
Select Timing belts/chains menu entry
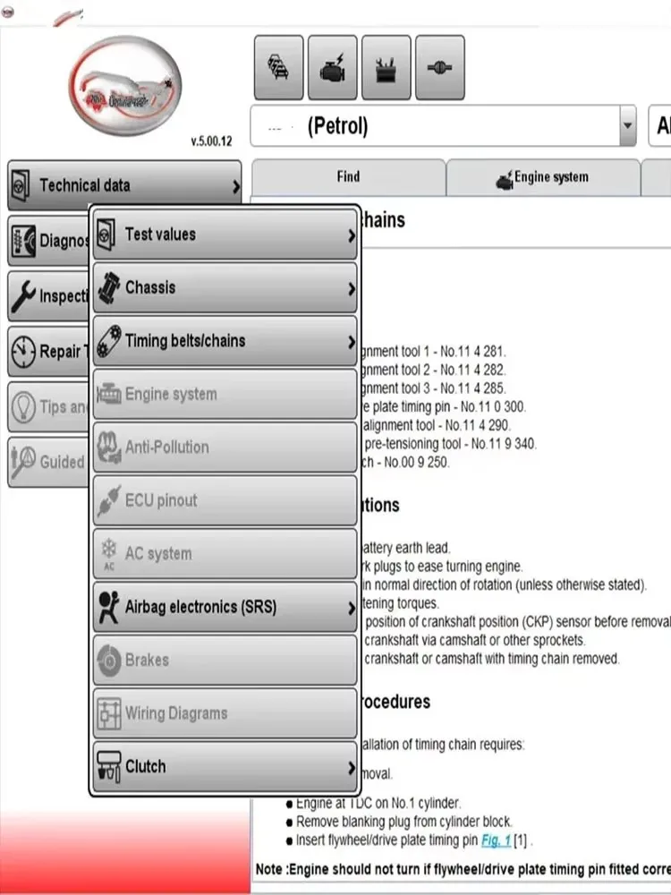coord(225,341)
